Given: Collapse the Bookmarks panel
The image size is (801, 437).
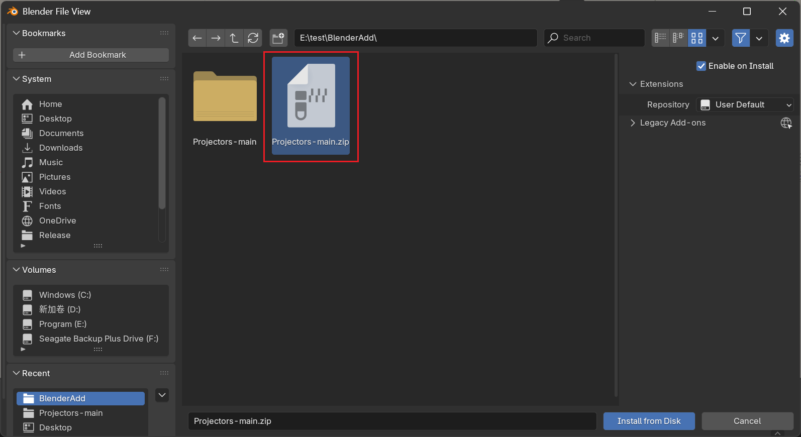Looking at the screenshot, I should [x=17, y=33].
